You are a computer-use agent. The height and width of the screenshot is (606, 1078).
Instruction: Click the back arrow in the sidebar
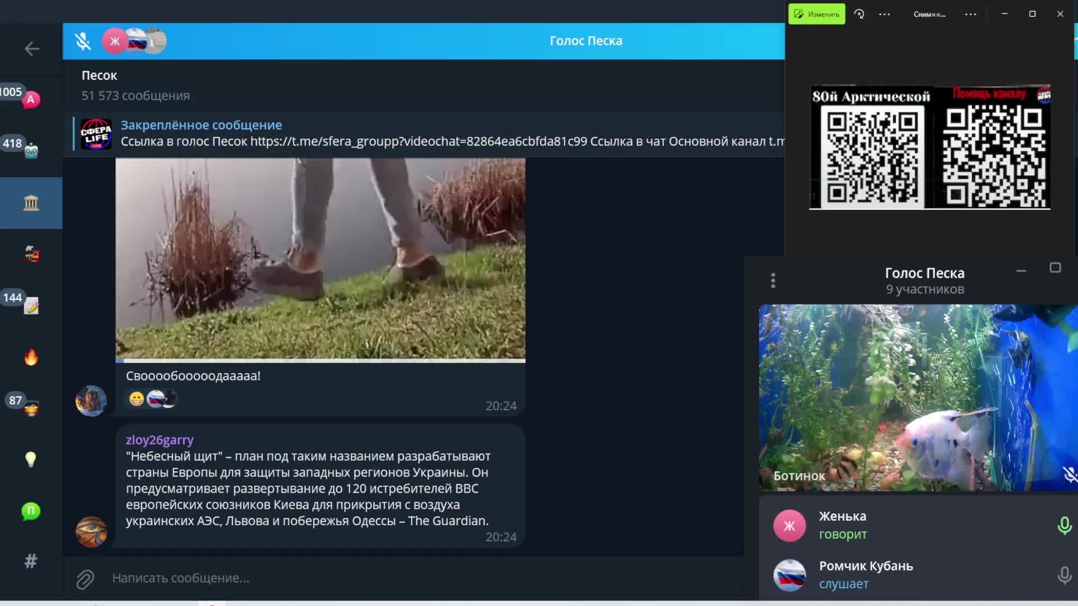pyautogui.click(x=32, y=49)
